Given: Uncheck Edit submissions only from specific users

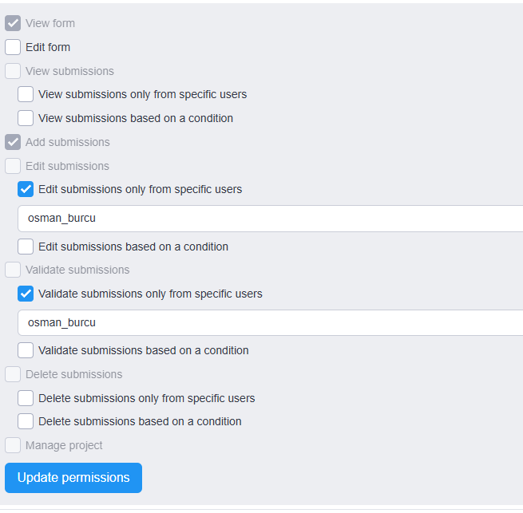Looking at the screenshot, I should click(x=26, y=189).
